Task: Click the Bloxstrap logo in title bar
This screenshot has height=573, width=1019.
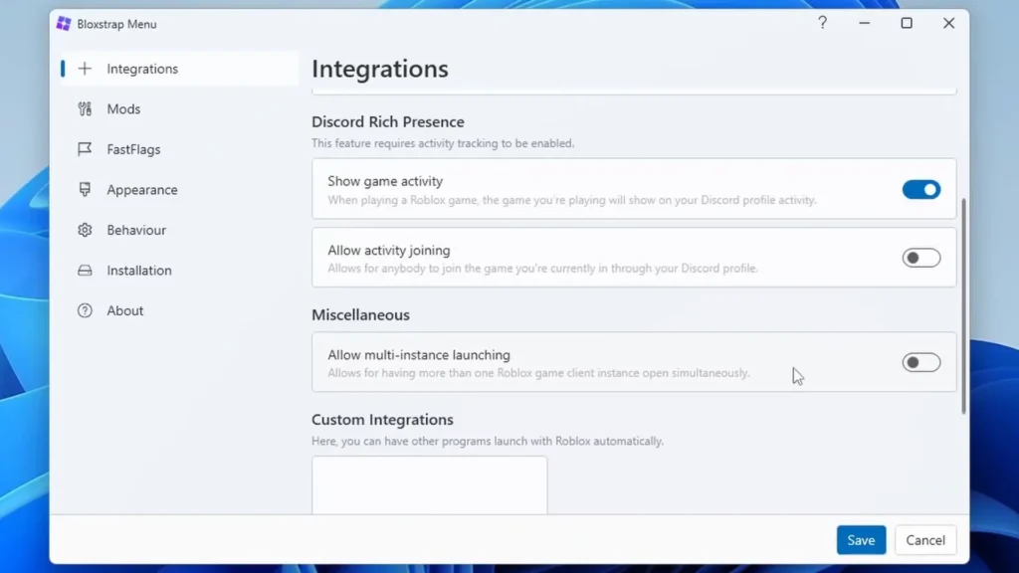Action: coord(63,24)
